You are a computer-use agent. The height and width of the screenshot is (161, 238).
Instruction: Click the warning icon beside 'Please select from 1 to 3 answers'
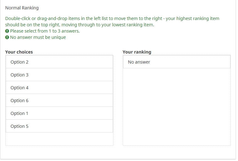coord(7,31)
